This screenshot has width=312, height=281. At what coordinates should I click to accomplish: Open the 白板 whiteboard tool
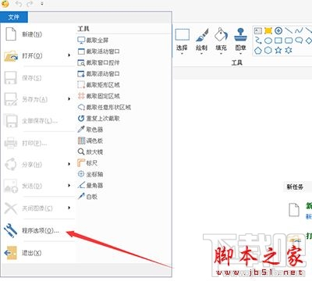(x=87, y=197)
